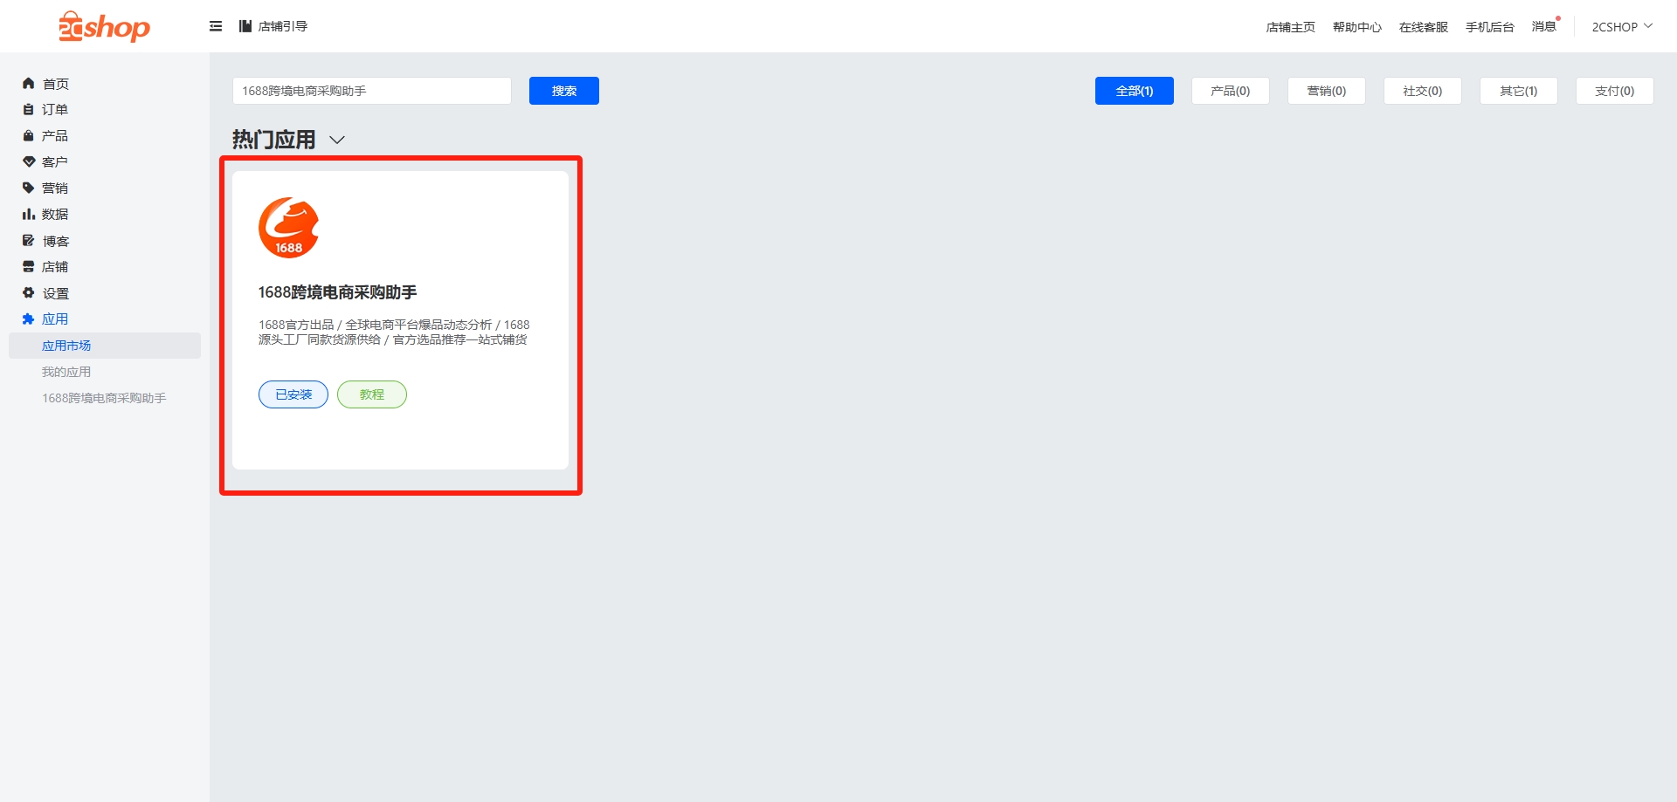Select the 社交(0) filter tab
The image size is (1677, 802).
click(x=1423, y=91)
